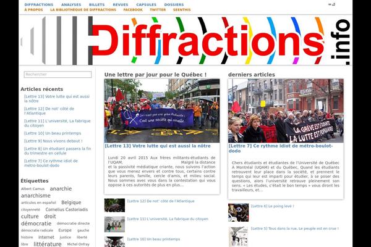Select the démocratie radicale tag
This screenshot has height=247, width=371.
37,230
